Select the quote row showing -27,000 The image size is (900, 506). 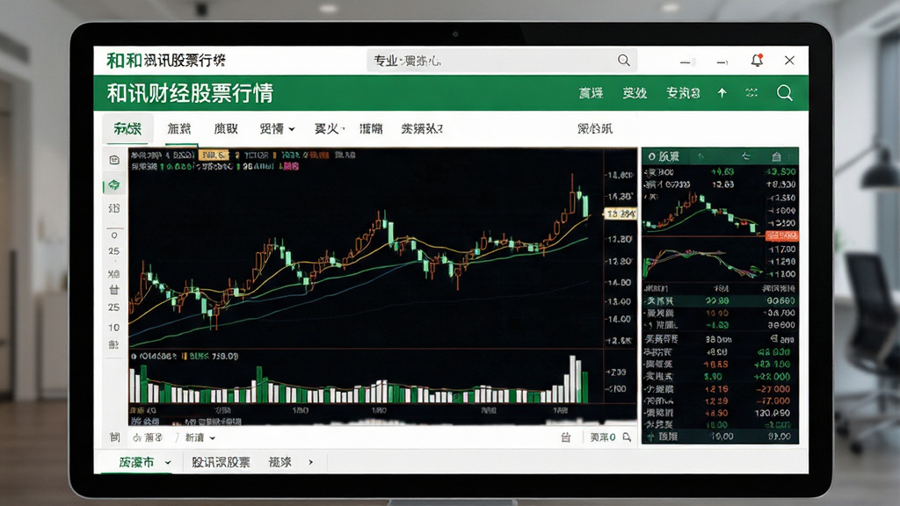pos(721,389)
